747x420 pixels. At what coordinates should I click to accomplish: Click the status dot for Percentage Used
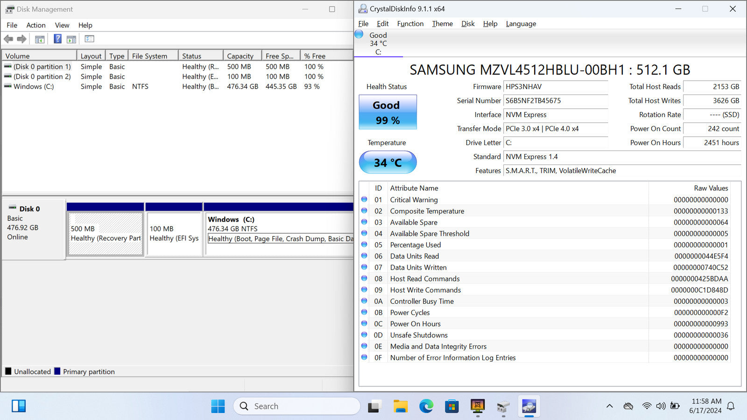tap(364, 245)
